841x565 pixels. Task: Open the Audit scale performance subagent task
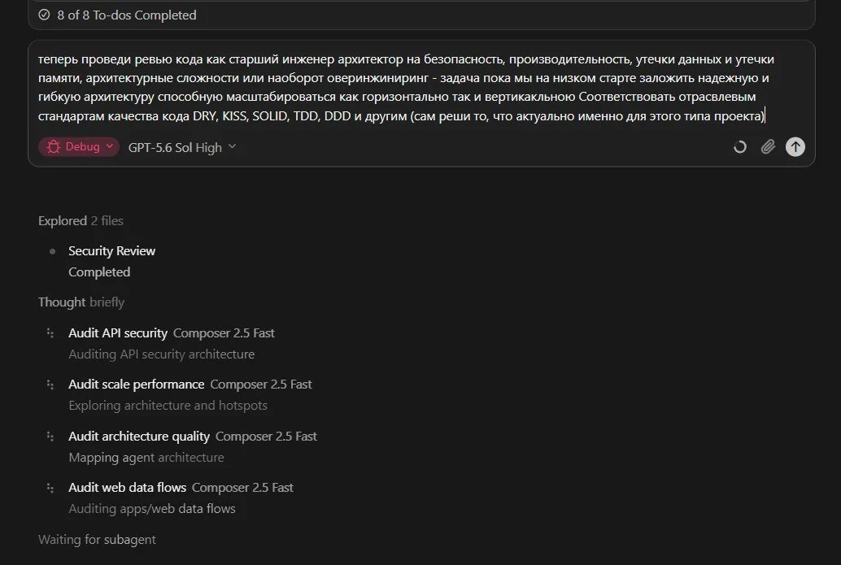point(190,394)
